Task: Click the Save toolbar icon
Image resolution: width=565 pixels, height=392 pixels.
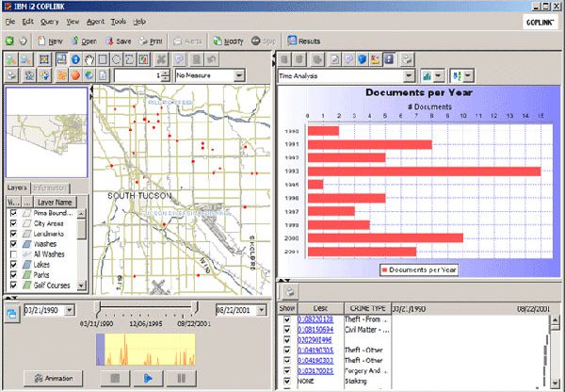Action: [119, 41]
